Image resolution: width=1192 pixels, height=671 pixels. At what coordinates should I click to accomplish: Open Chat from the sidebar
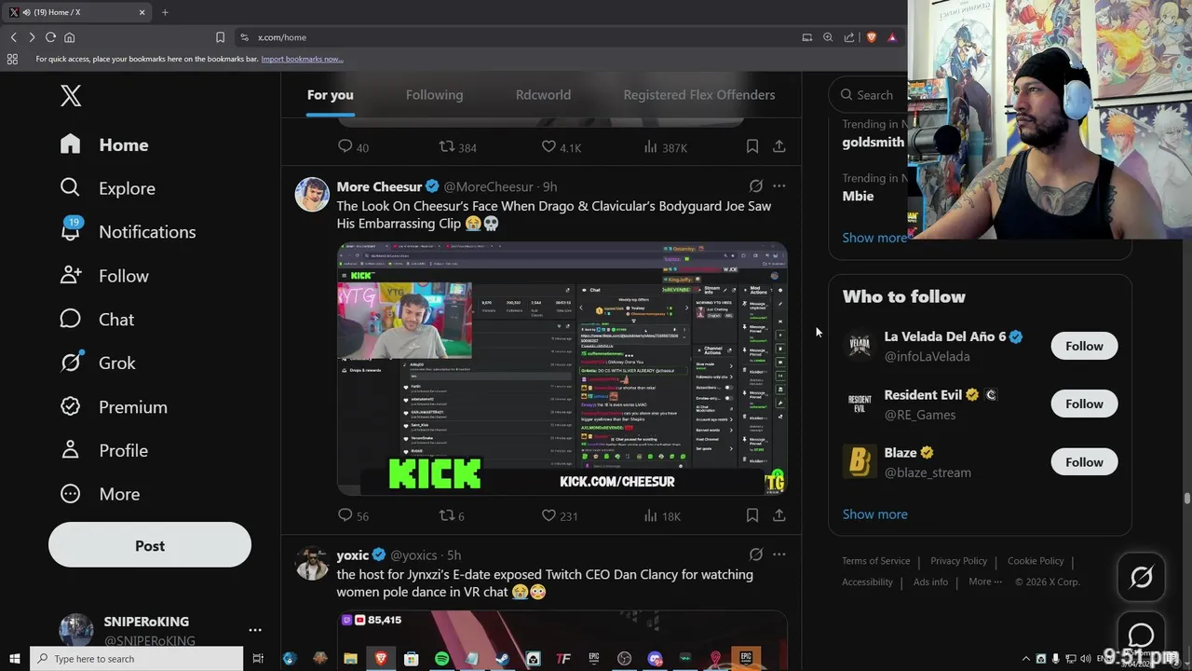[x=97, y=320]
